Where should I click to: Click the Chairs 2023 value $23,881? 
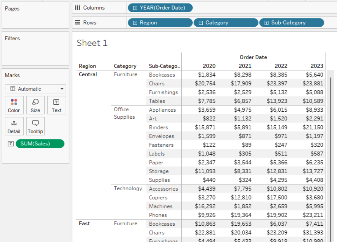pyautogui.click(x=313, y=84)
